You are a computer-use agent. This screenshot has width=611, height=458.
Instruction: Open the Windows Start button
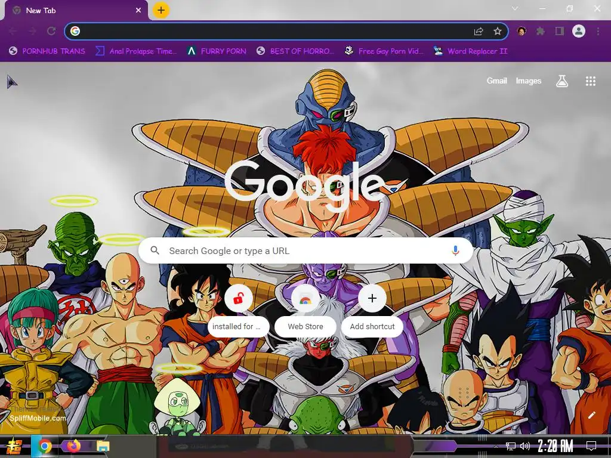[14, 446]
